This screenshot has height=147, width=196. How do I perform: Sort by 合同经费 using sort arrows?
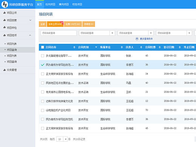click(159, 47)
